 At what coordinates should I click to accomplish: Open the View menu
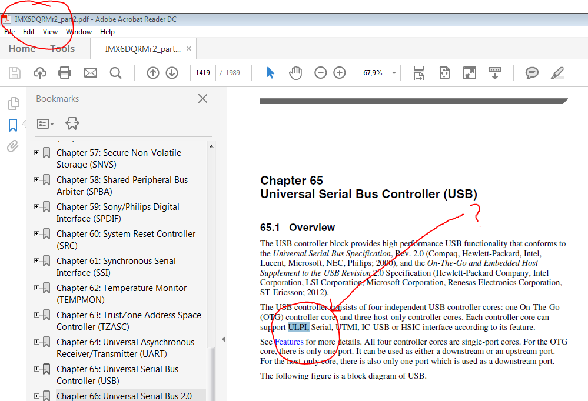[50, 32]
